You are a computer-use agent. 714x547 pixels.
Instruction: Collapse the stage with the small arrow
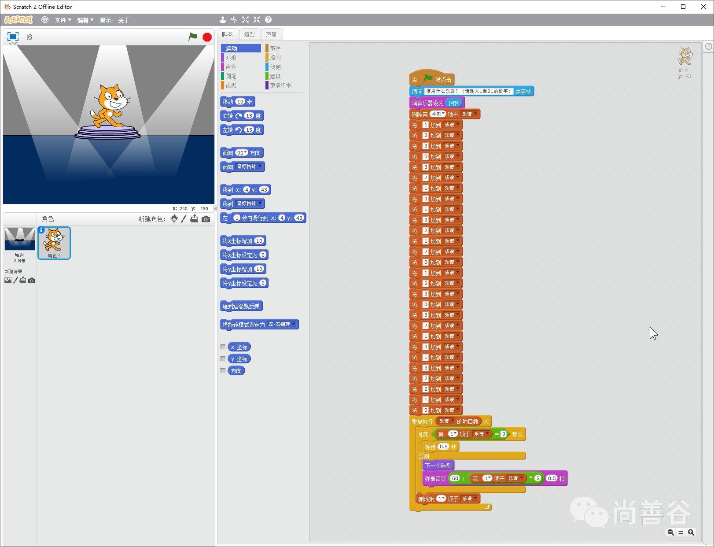[x=215, y=208]
